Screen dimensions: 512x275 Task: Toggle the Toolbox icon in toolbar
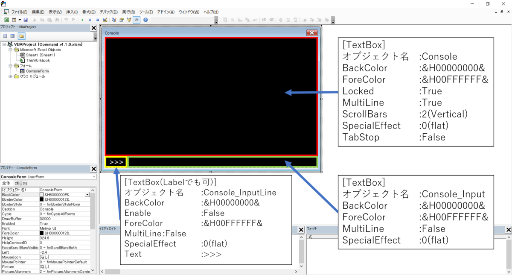pos(137,20)
